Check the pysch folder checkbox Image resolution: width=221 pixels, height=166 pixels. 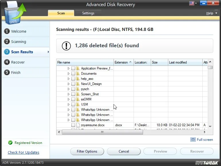(x=73, y=89)
